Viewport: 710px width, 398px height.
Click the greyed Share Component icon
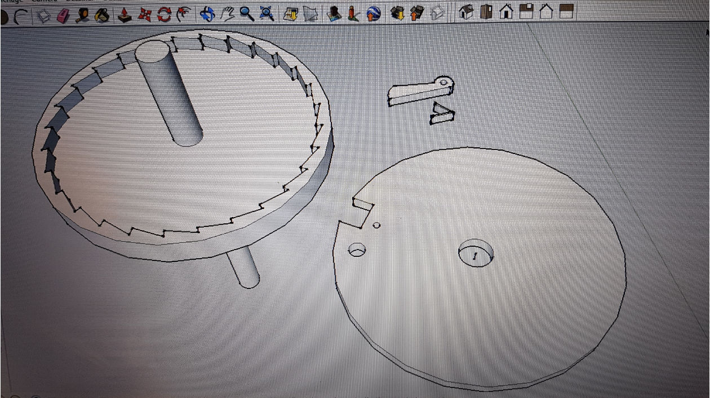[x=438, y=12]
